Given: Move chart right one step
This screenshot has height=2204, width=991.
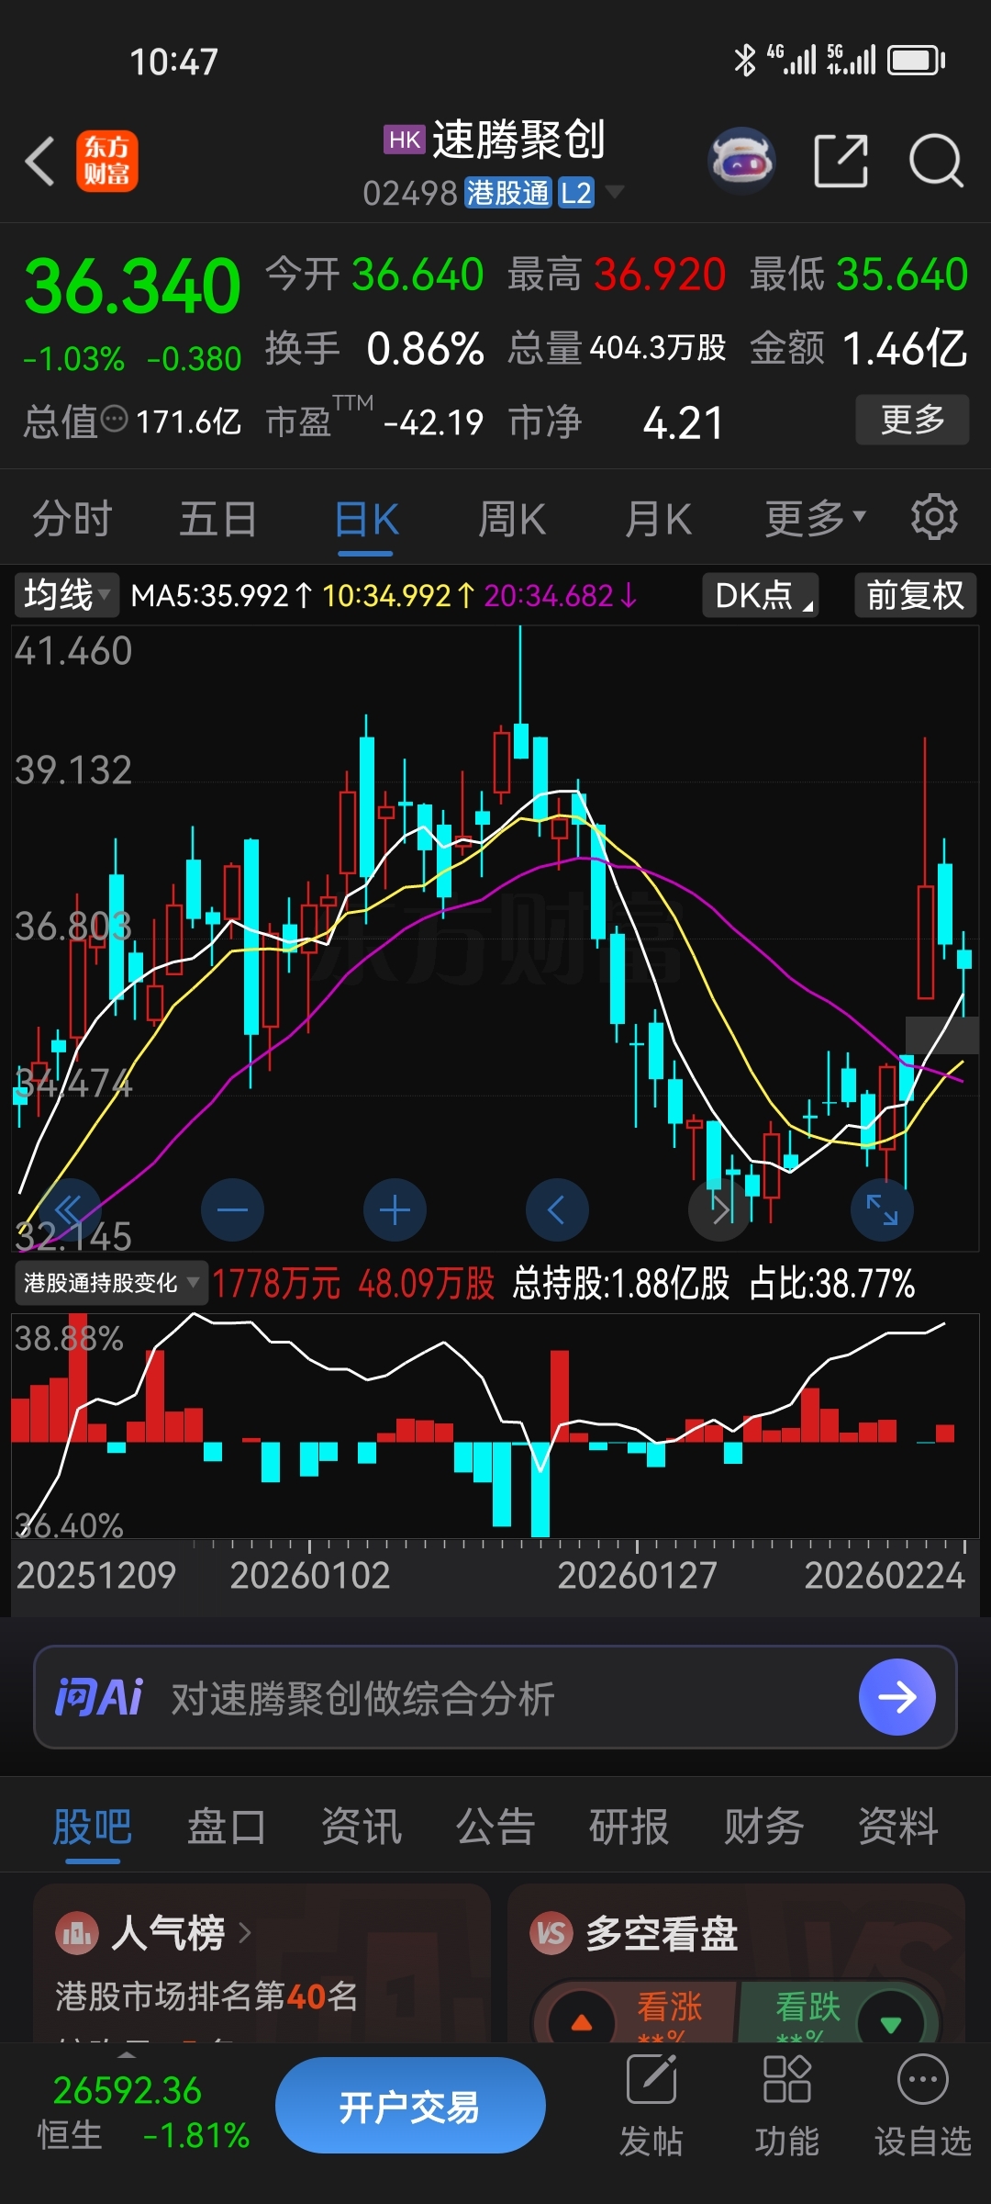Looking at the screenshot, I should 719,1210.
